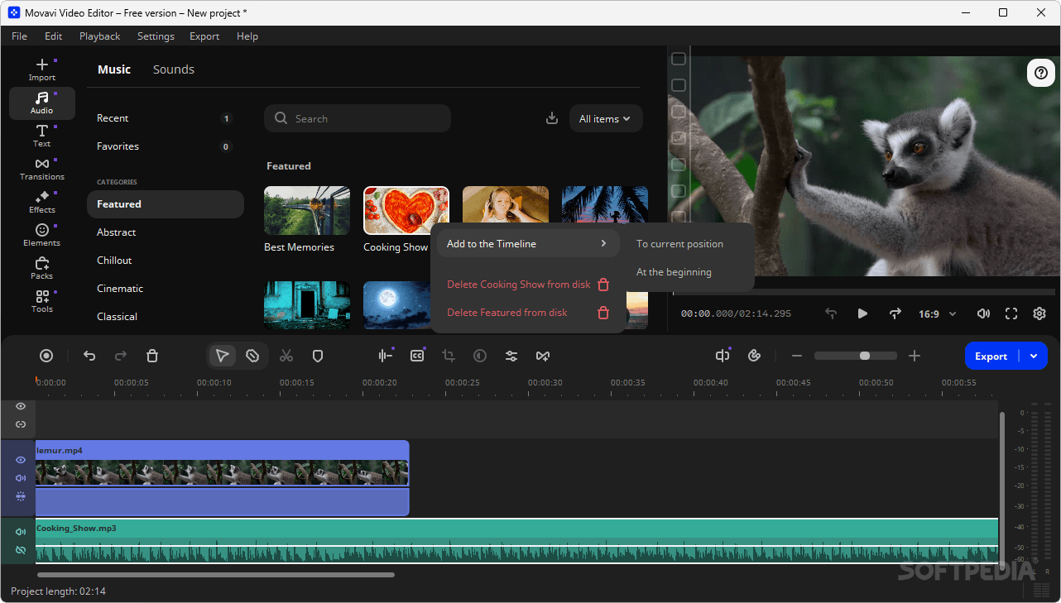Open the Text panel
Viewport: 1061px width, 603px height.
click(x=42, y=136)
